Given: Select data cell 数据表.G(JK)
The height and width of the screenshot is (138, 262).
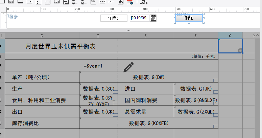Looking at the screenshot, I should point(196,89).
